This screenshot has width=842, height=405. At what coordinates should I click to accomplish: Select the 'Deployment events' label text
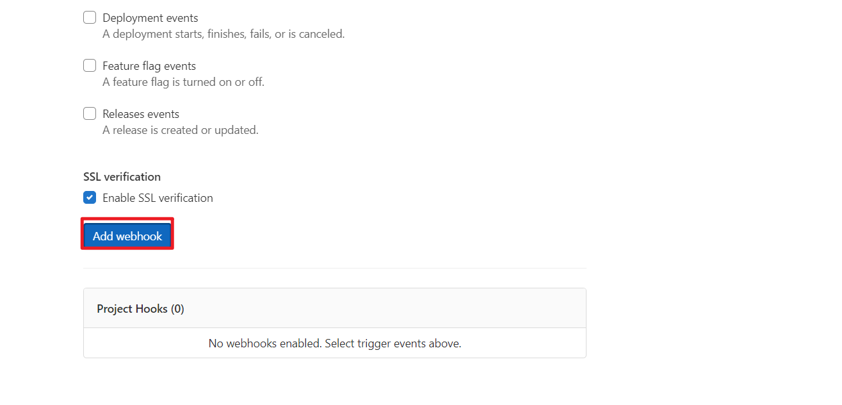(150, 18)
